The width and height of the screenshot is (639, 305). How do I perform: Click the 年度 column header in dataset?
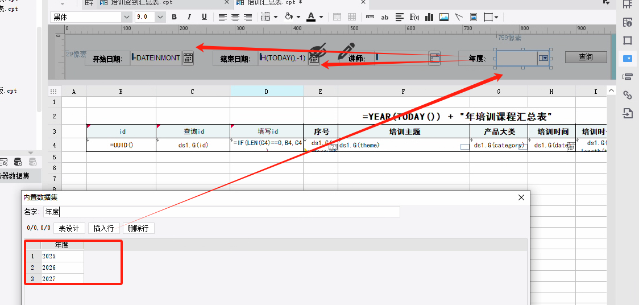(62, 245)
